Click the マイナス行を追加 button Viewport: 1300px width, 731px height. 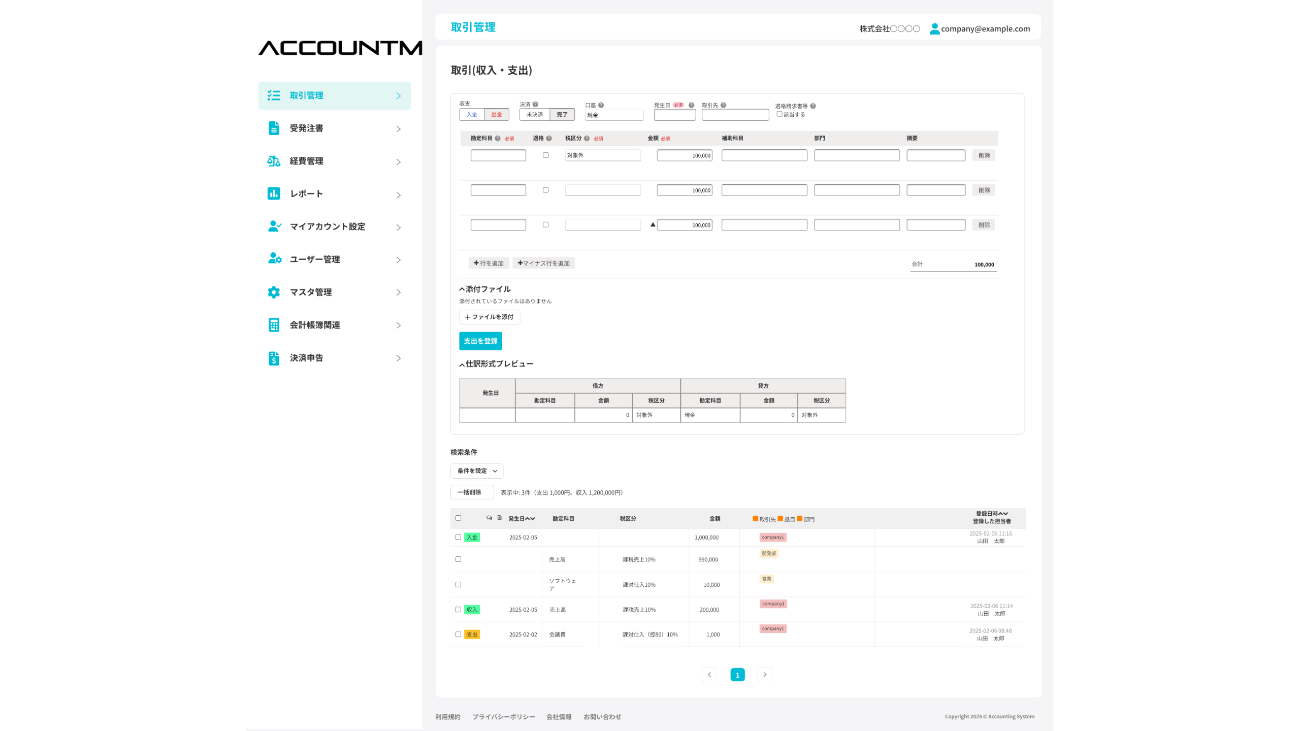click(x=544, y=263)
